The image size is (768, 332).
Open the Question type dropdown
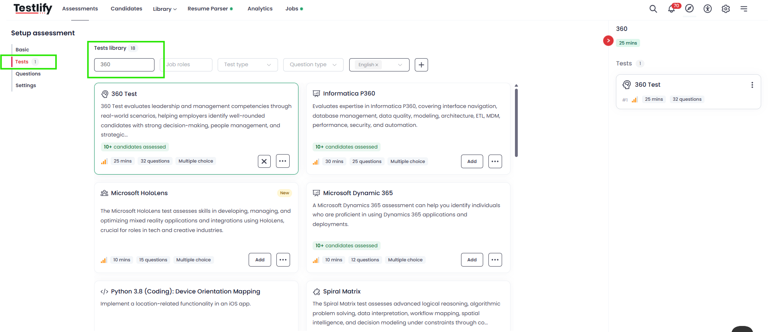[x=313, y=65]
